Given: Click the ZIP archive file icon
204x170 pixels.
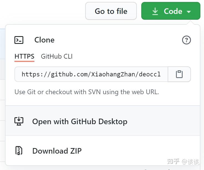Looking at the screenshot, I should [x=19, y=151].
